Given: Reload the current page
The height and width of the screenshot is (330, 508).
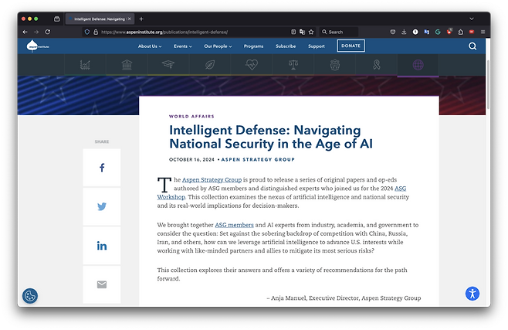Looking at the screenshot, I should (x=48, y=32).
